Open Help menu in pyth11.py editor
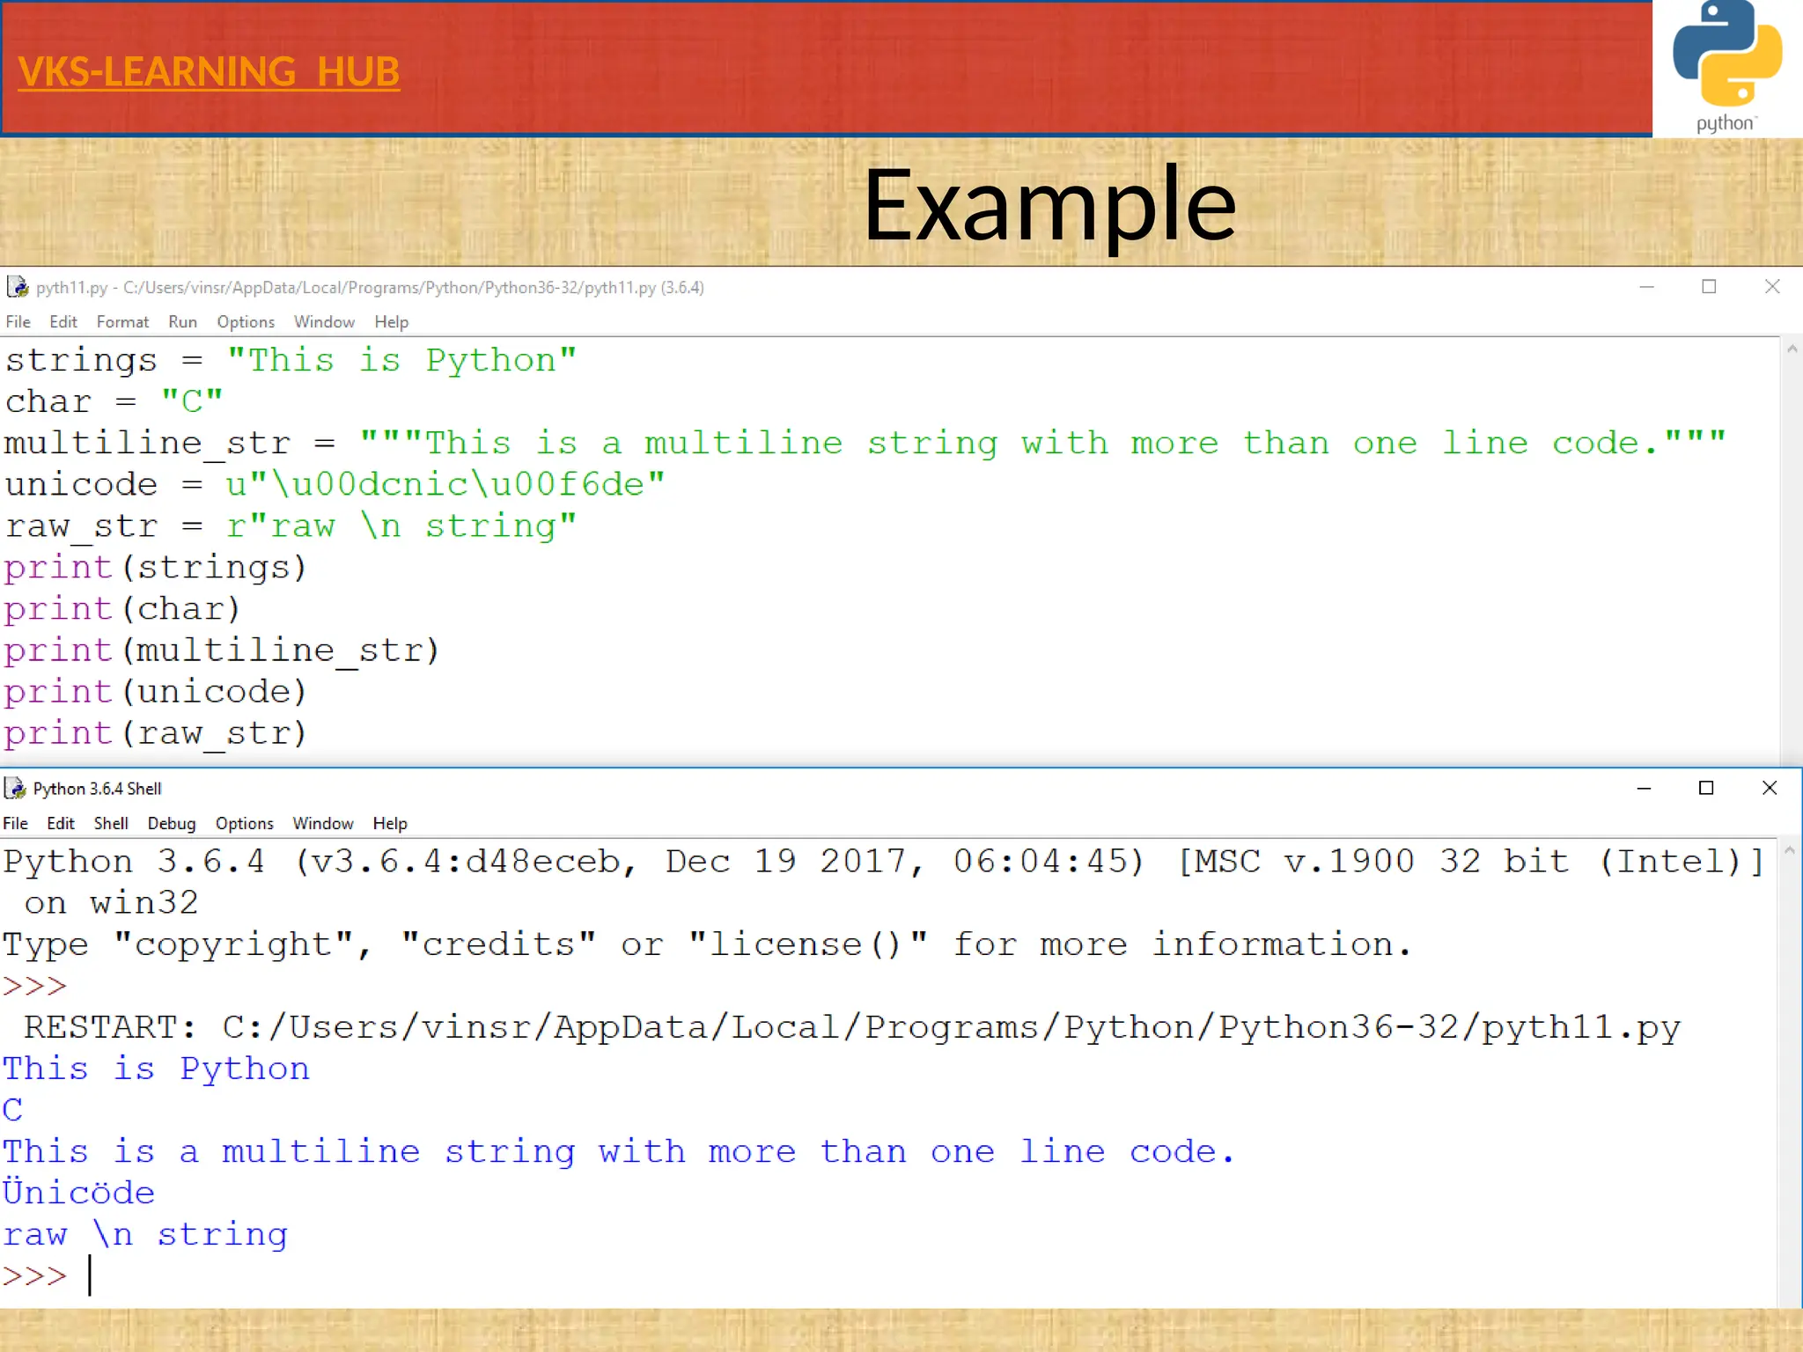This screenshot has height=1352, width=1803. point(392,322)
